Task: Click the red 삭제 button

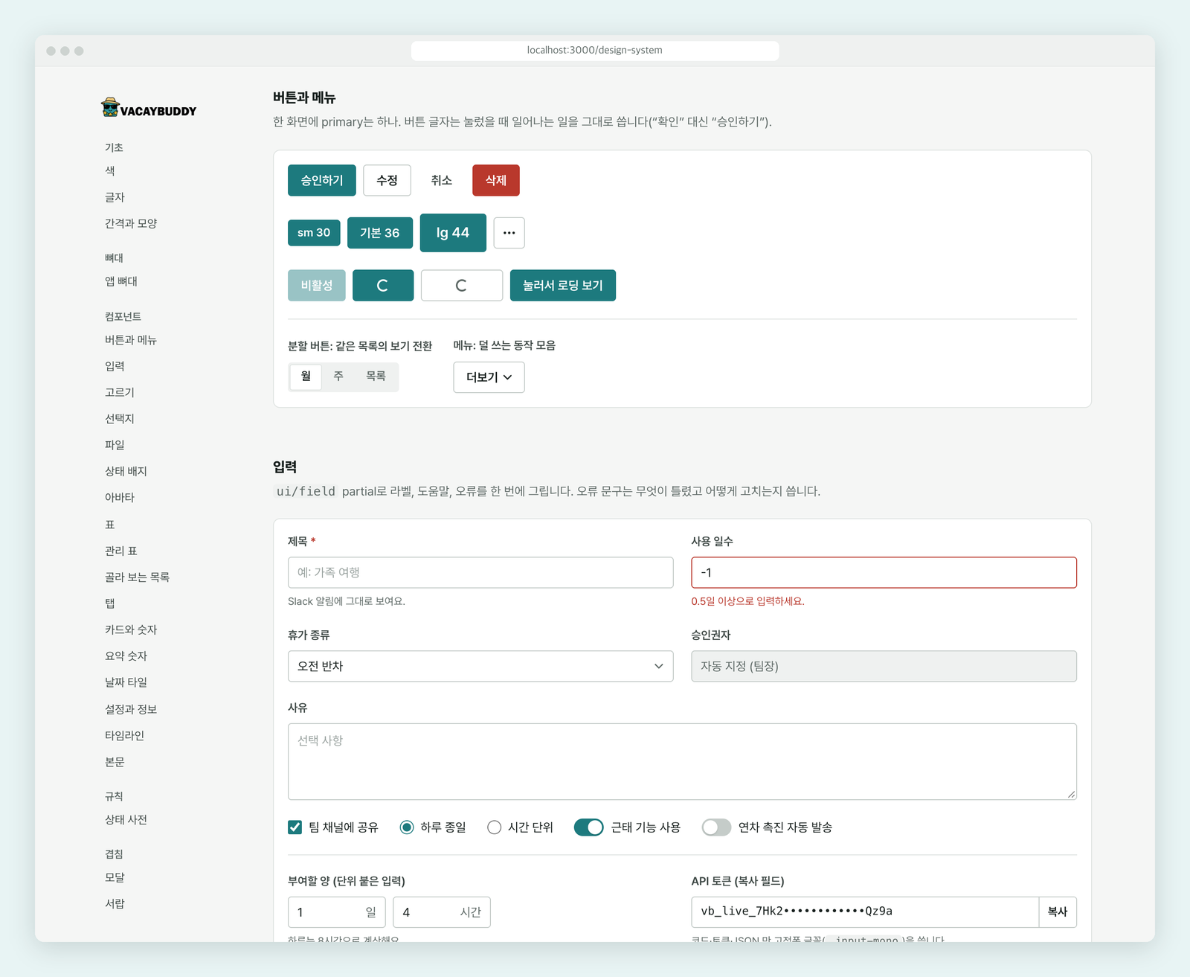Action: [496, 180]
